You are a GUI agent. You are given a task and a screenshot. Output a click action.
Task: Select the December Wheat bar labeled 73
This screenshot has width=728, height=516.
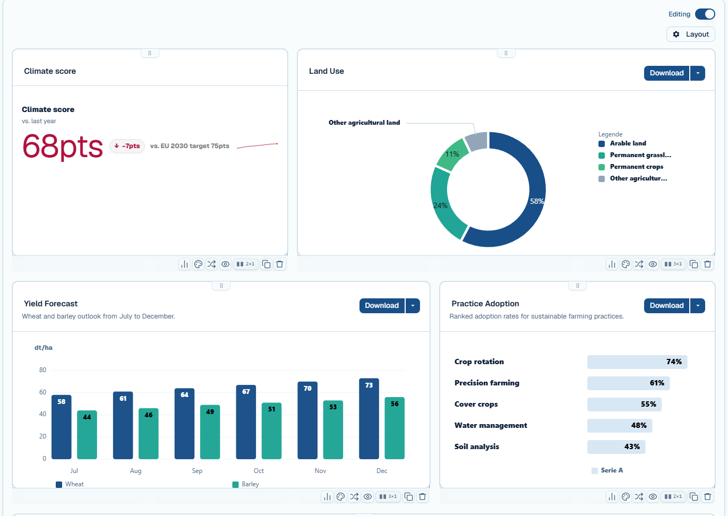coord(369,419)
